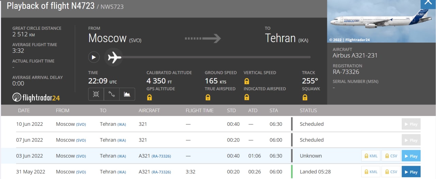The height and width of the screenshot is (179, 436).
Task: Open the SVO airport link in the 07 Jun row
Action: tap(81, 140)
